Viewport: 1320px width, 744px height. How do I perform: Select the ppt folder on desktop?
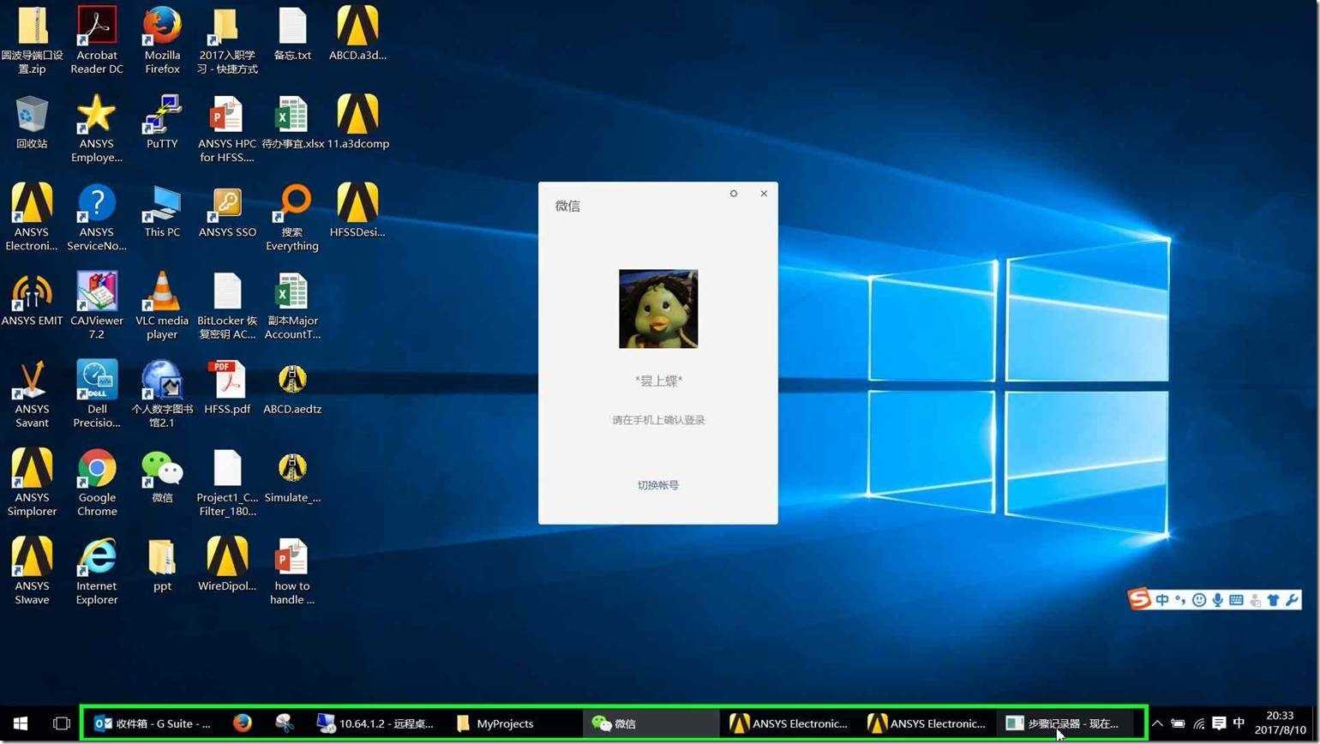point(162,564)
